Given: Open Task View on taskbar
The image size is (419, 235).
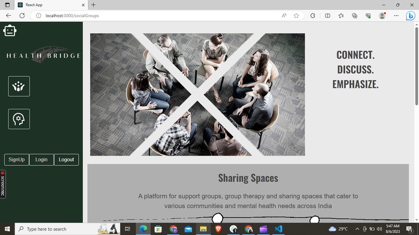Looking at the screenshot, I should pos(128,229).
